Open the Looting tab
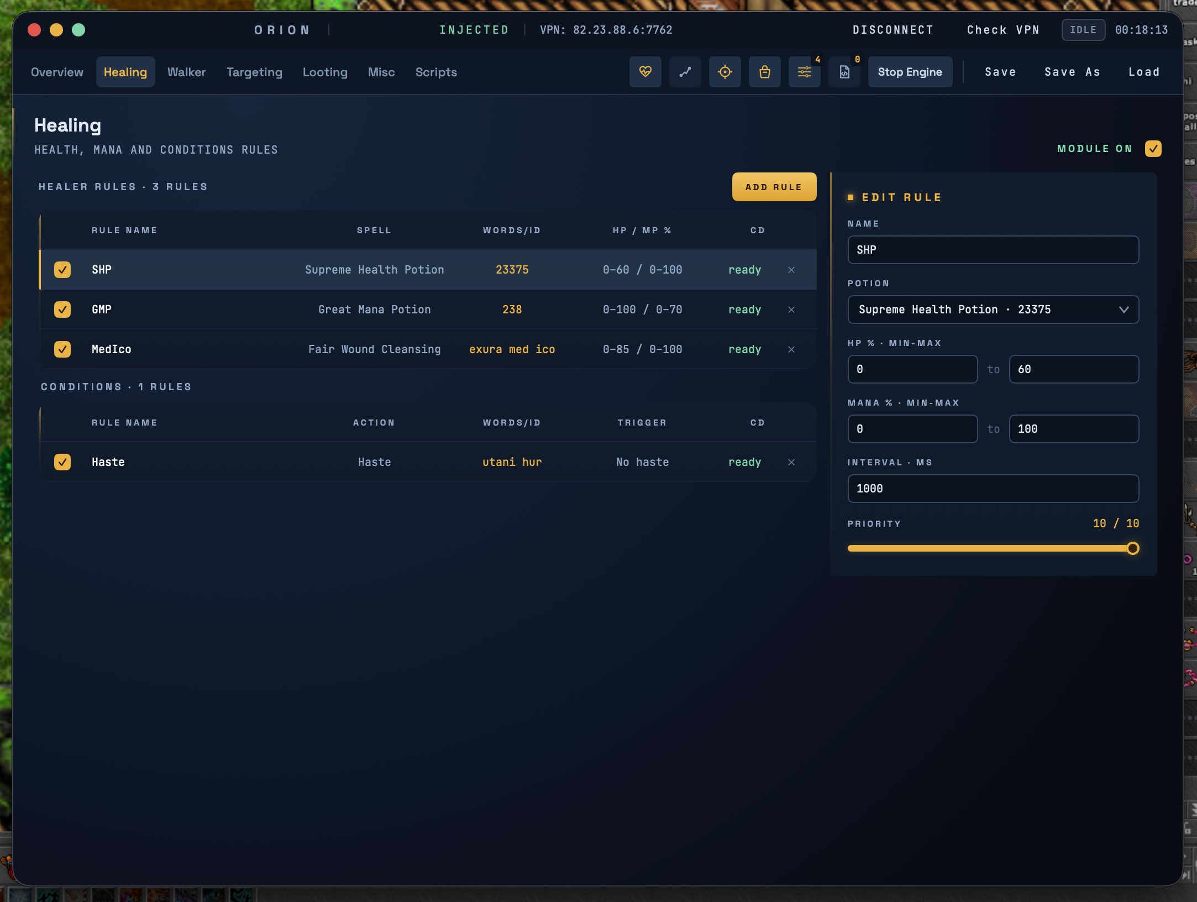This screenshot has height=902, width=1197. (325, 72)
